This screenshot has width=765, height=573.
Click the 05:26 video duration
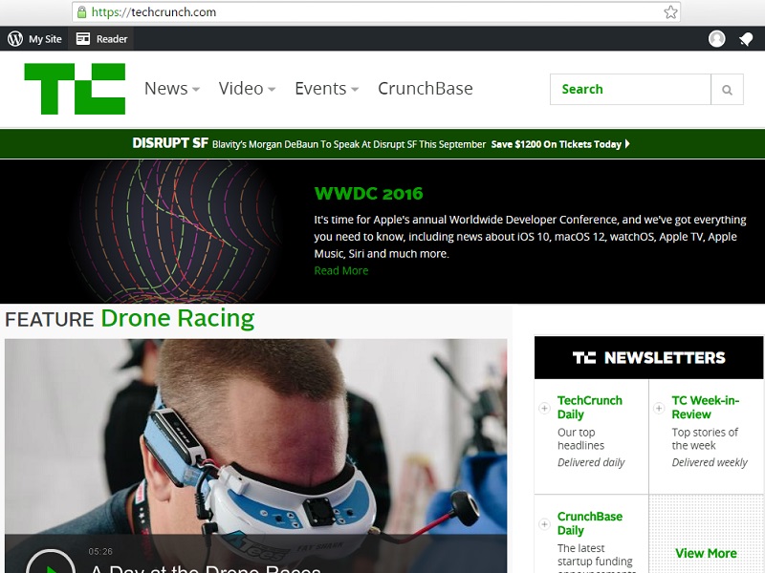100,552
